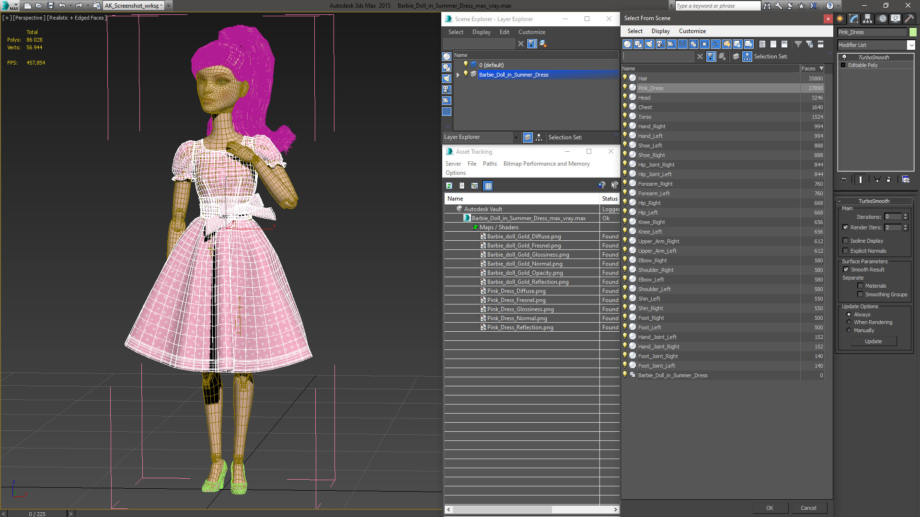Click the Cancel button
920x517 pixels.
tap(808, 508)
